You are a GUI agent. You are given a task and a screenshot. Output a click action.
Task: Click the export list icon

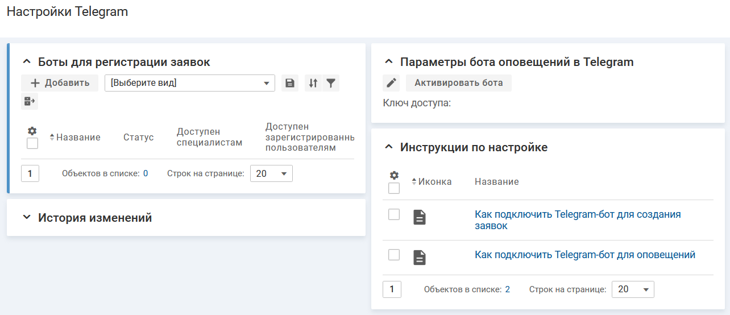tap(30, 101)
